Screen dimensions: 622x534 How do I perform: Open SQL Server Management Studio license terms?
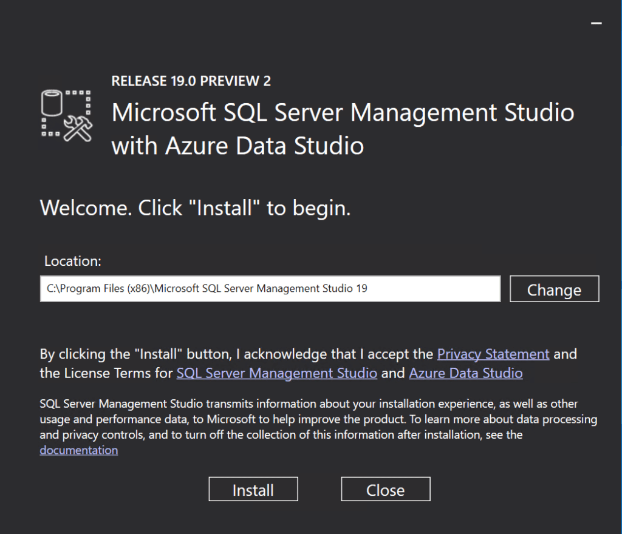(276, 373)
